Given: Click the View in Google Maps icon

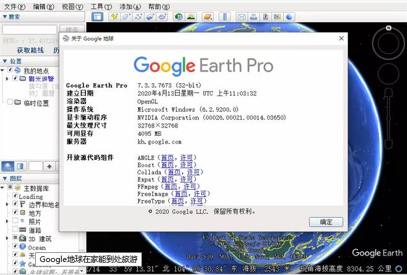Looking at the screenshot, I should [277, 17].
